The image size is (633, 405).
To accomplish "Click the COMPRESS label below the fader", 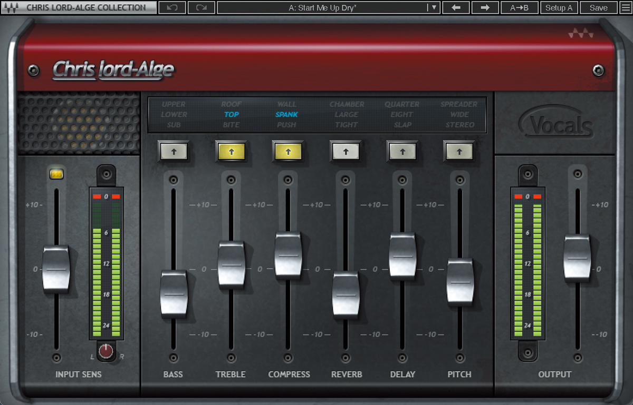I will (x=289, y=374).
